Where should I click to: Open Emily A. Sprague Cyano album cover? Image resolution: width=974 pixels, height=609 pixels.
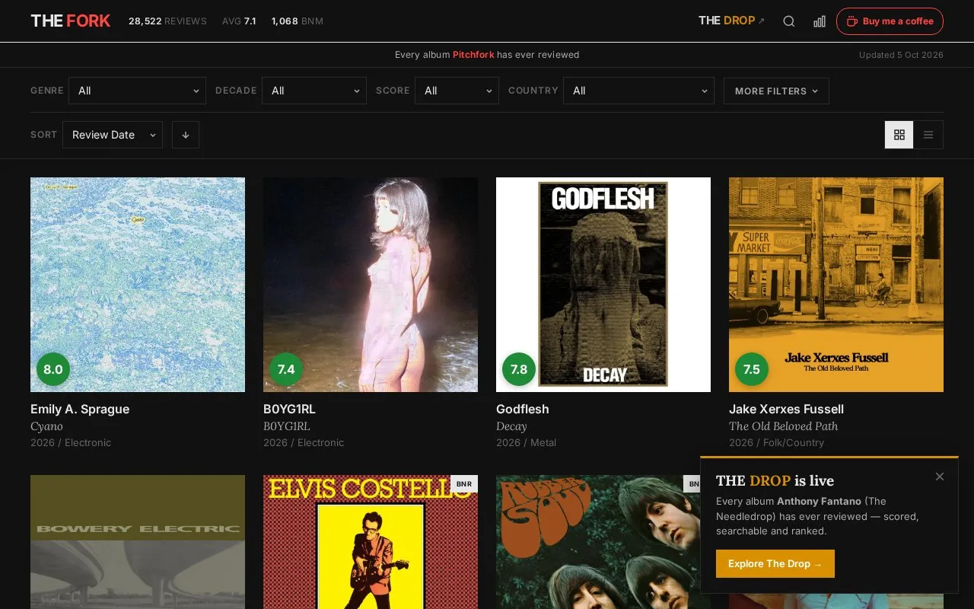coord(138,285)
